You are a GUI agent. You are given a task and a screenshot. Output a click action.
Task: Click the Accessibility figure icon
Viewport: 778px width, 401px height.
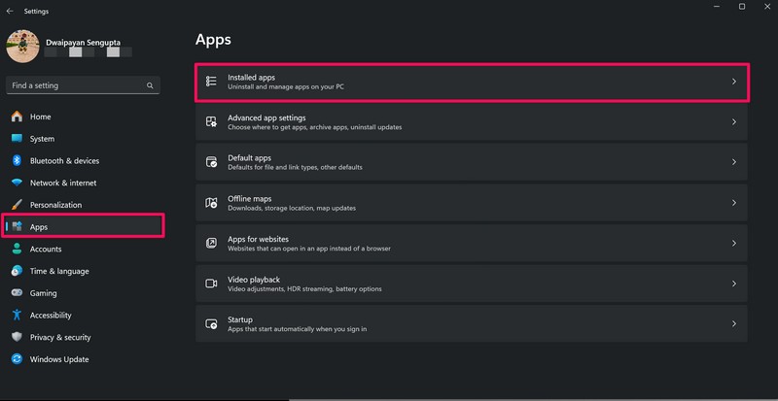[17, 316]
